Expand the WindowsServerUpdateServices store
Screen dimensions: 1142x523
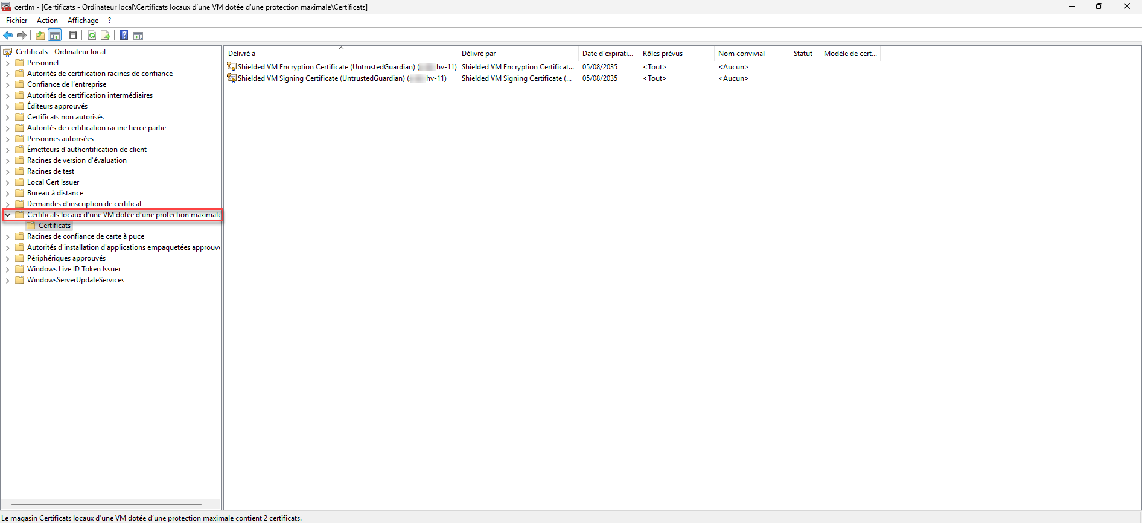7,280
